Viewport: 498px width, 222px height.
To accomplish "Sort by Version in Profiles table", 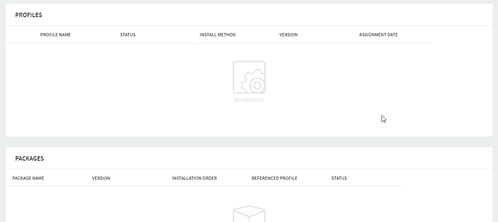I will (x=288, y=35).
